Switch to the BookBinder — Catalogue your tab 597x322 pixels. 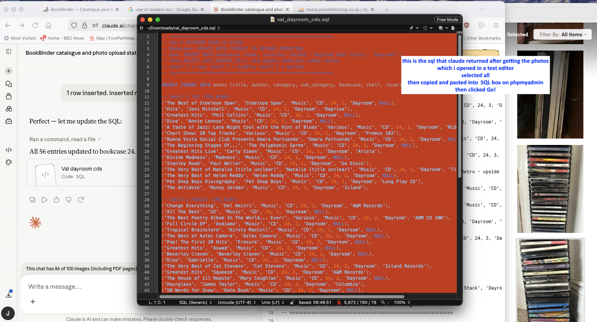[81, 9]
